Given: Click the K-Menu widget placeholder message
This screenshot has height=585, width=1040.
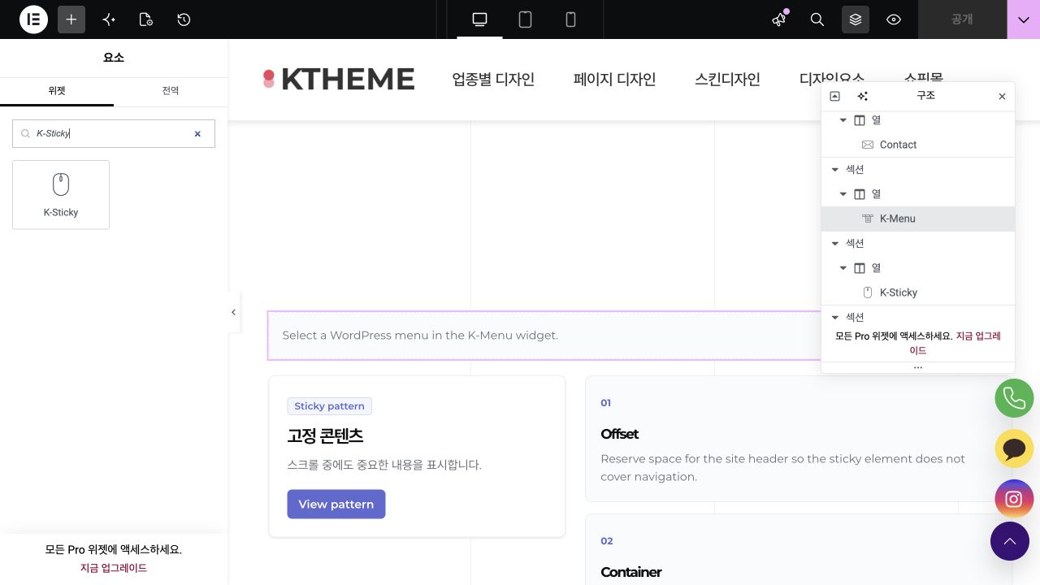Looking at the screenshot, I should click(420, 336).
